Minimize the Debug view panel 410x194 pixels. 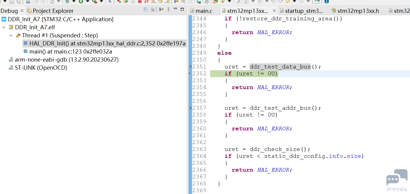tap(175, 9)
